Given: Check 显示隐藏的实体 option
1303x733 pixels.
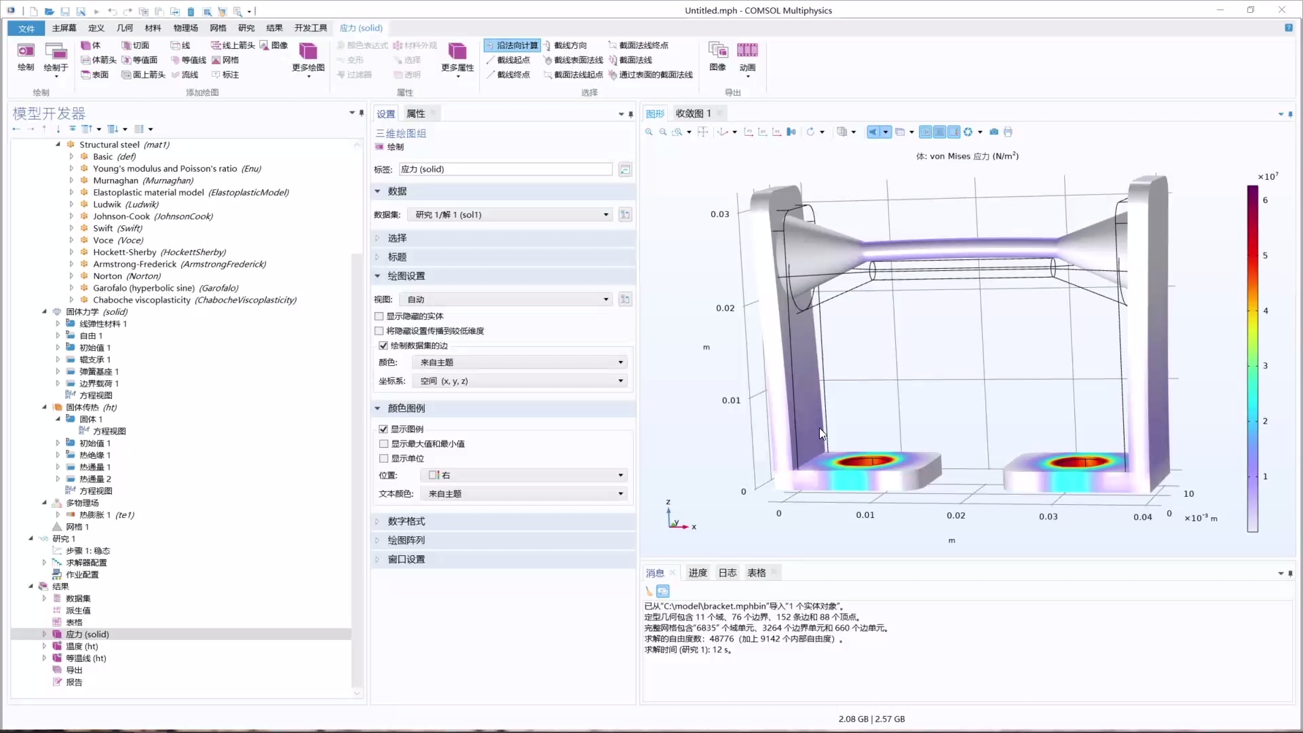Looking at the screenshot, I should (379, 316).
